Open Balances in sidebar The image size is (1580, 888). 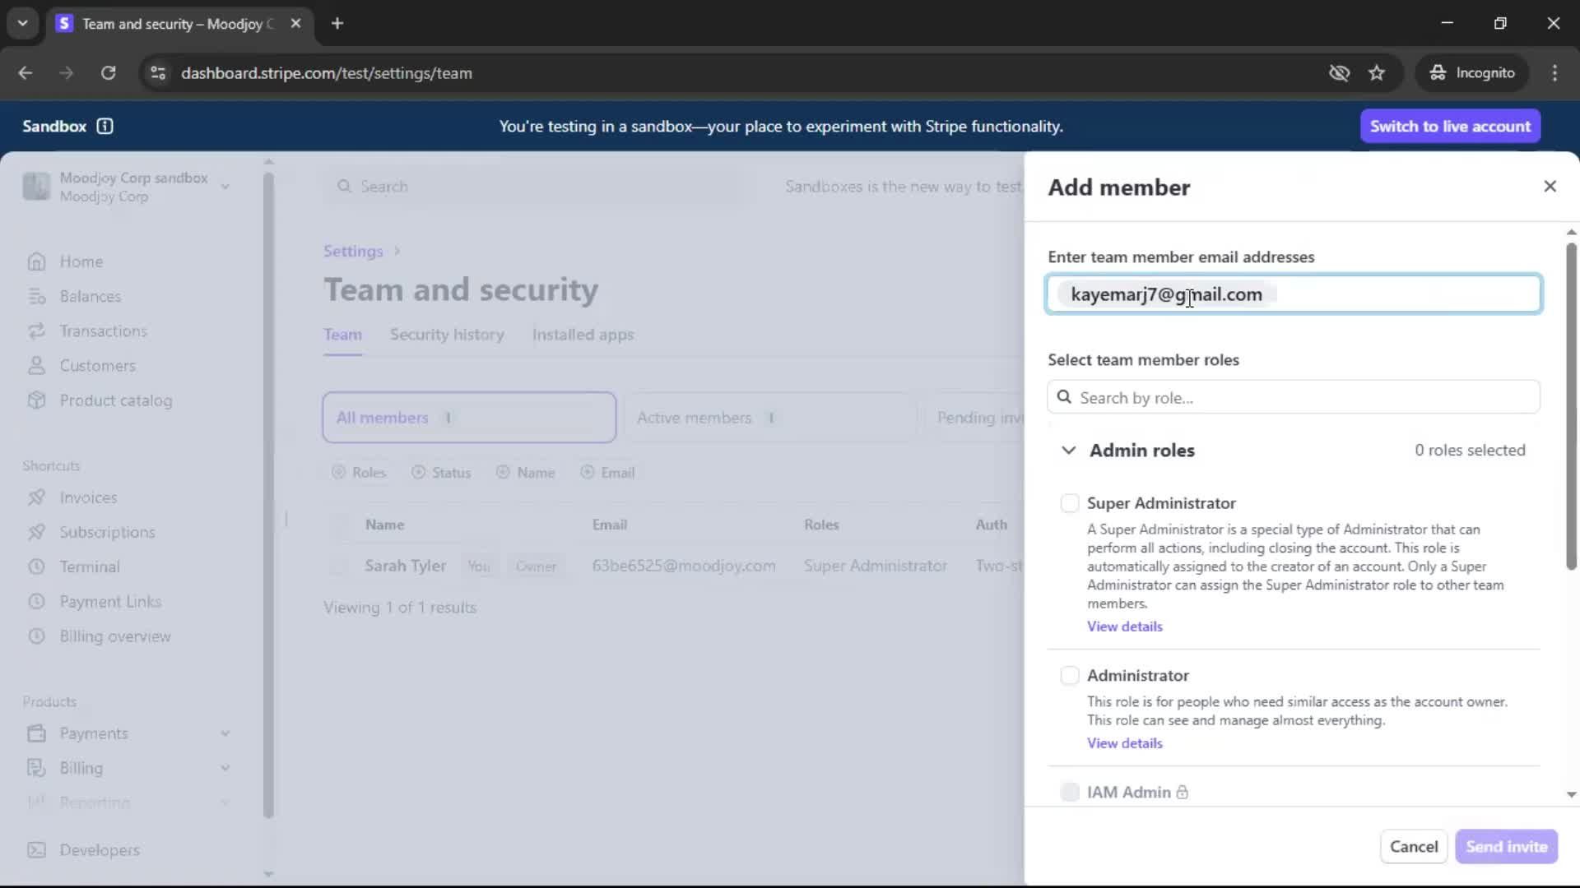pyautogui.click(x=90, y=296)
